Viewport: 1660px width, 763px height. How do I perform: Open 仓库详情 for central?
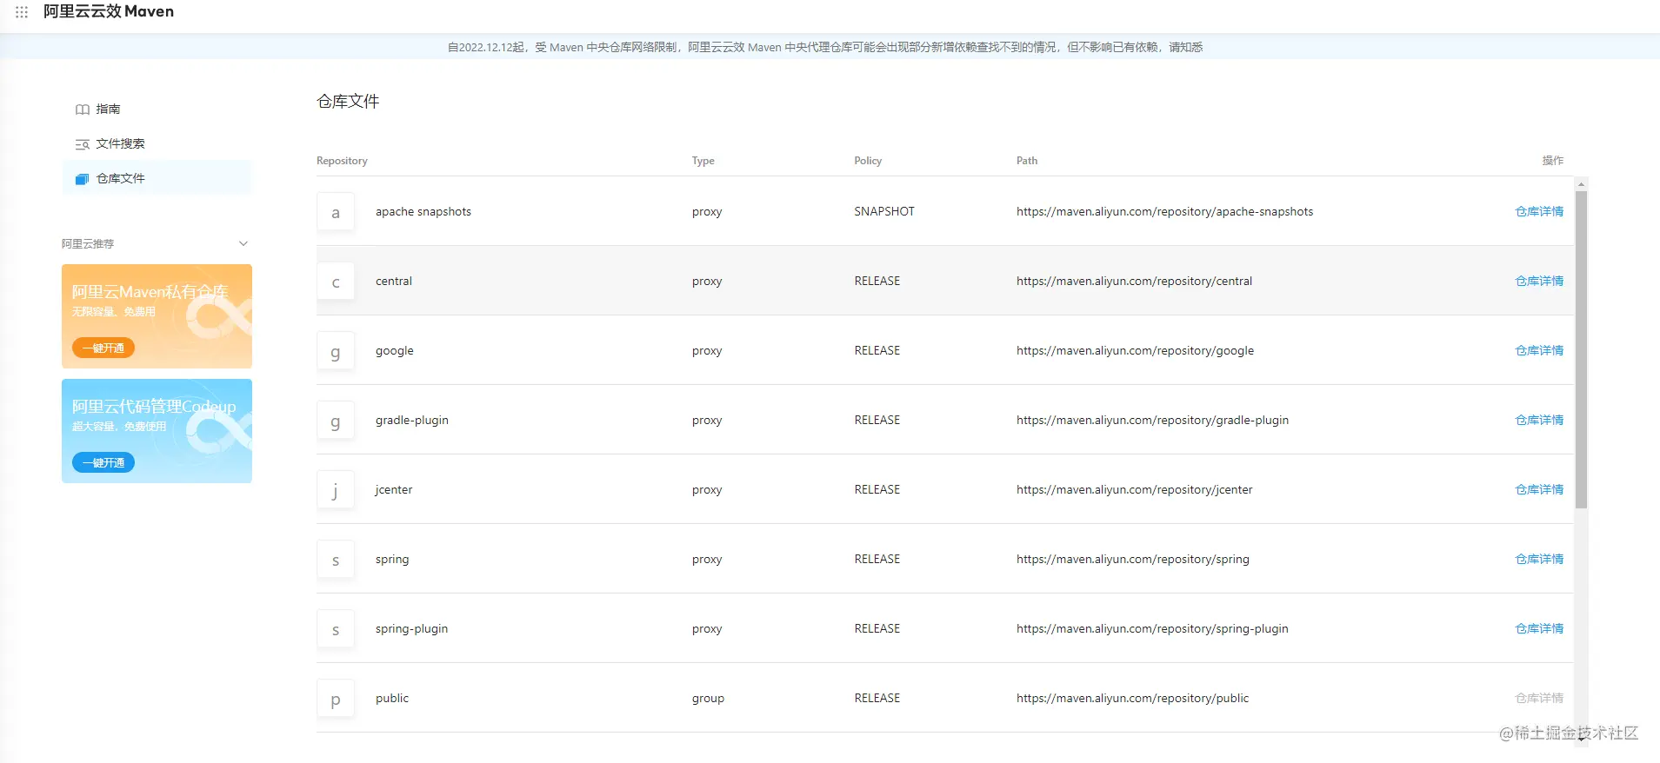[x=1539, y=281]
